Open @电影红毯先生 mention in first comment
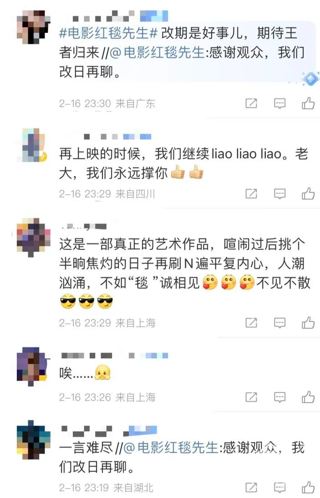 [157, 53]
